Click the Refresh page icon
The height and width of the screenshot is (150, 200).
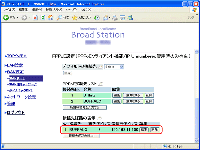tap(43, 18)
